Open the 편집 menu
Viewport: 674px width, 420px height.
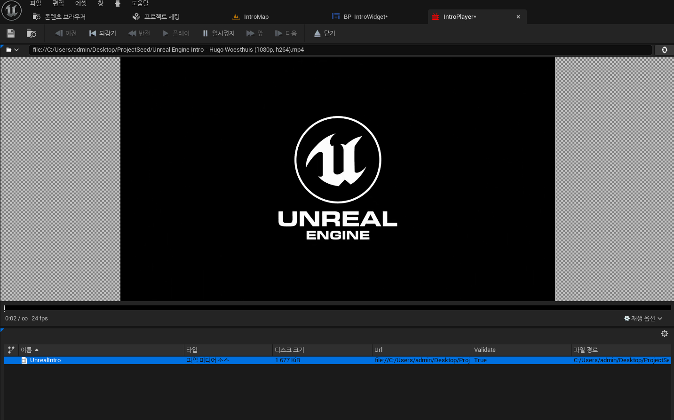click(58, 4)
